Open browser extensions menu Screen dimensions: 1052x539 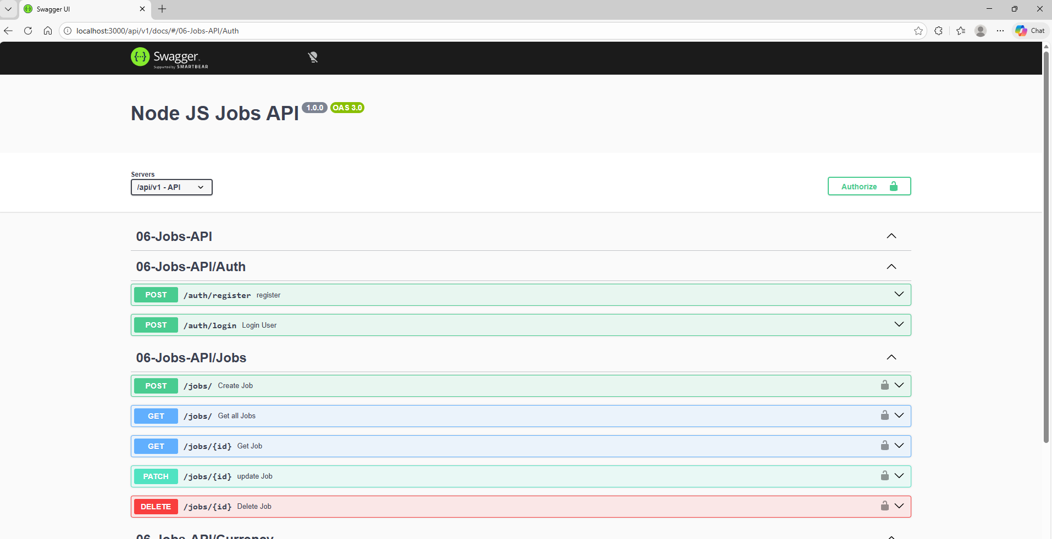[939, 31]
